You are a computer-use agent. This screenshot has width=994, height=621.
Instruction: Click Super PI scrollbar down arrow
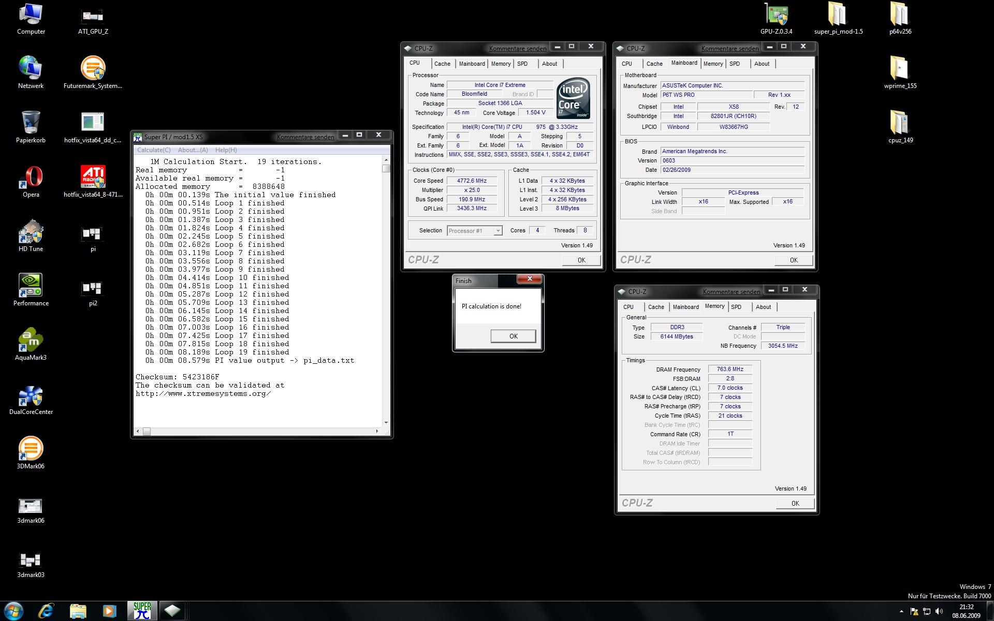[x=386, y=423]
